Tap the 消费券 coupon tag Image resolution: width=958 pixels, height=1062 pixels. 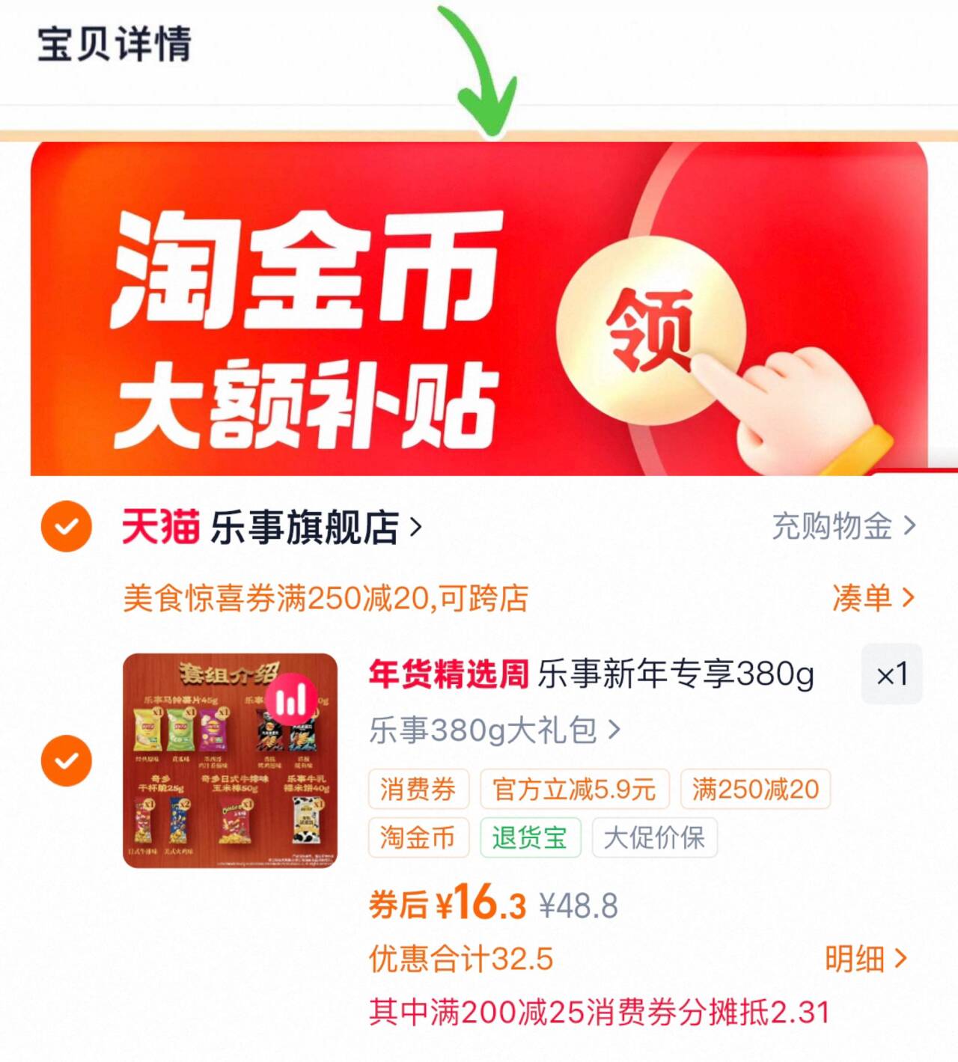(x=418, y=789)
